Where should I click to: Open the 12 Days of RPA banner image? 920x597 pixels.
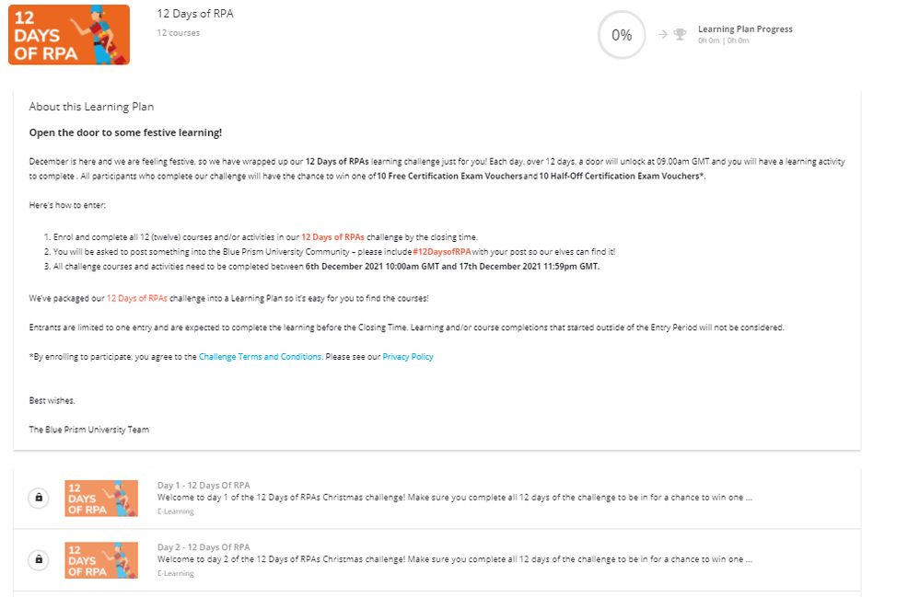point(69,35)
